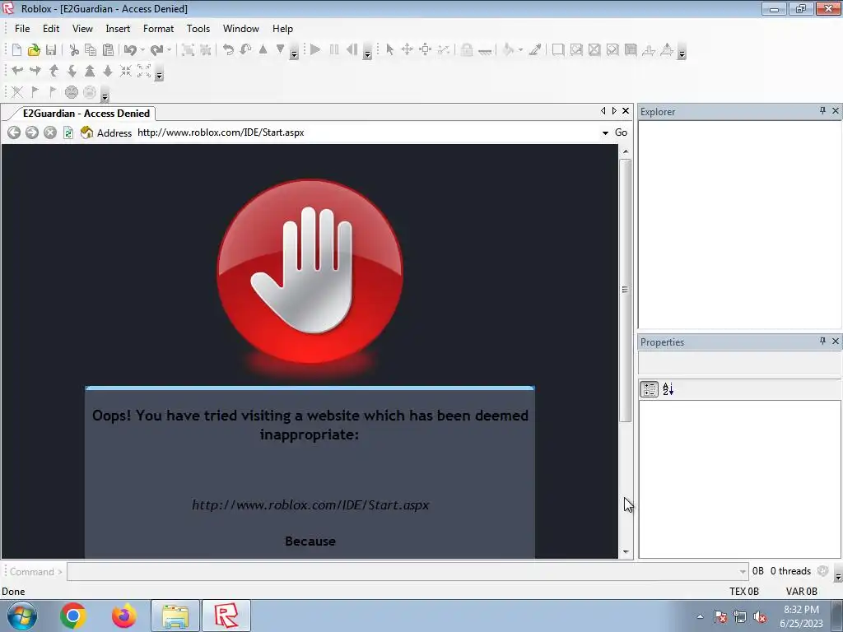Start the game with the Play icon

[x=315, y=50]
